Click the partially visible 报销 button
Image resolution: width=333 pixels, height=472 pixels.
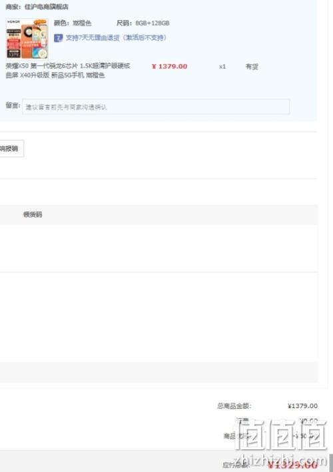(x=11, y=149)
